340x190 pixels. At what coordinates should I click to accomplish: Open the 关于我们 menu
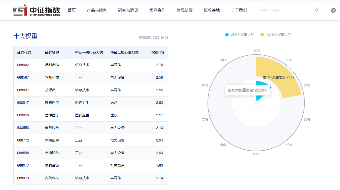[239, 10]
